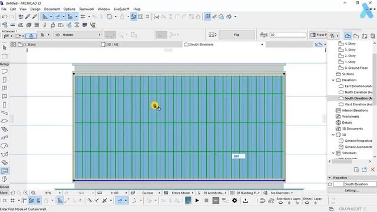Select the Arrow tool in the toolbox
377x212 pixels.
click(x=5, y=48)
